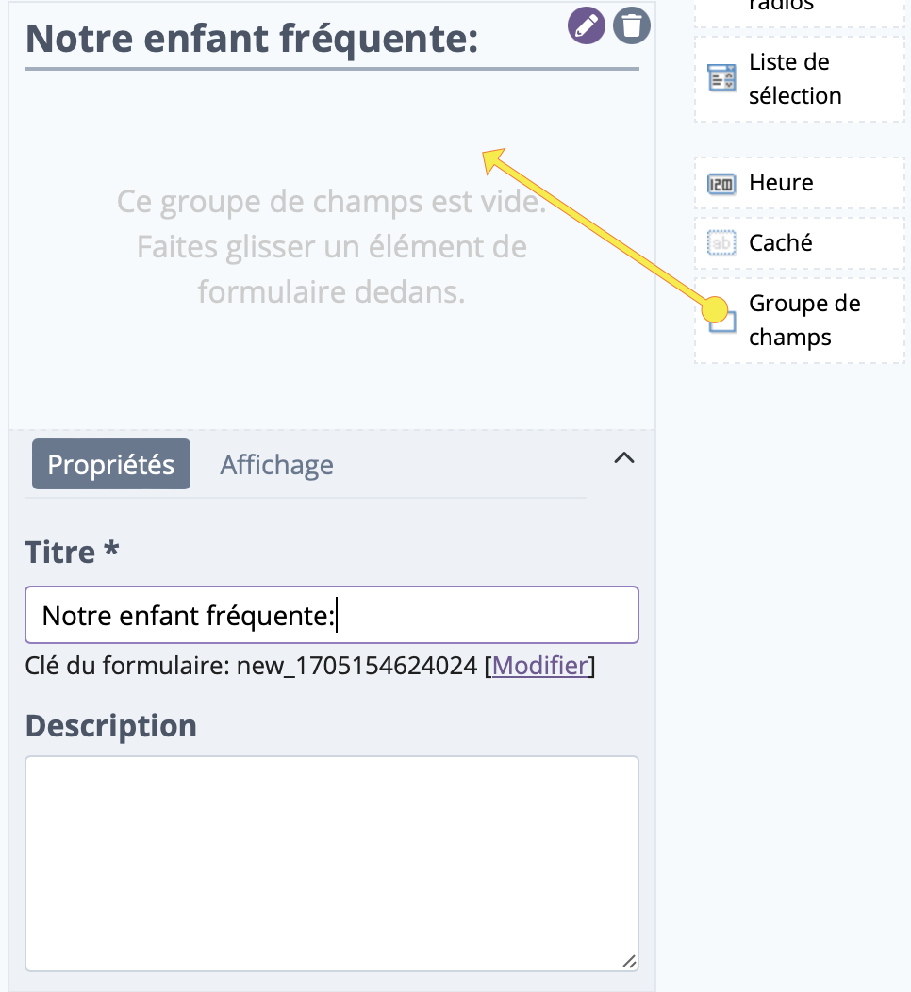The height and width of the screenshot is (992, 911).
Task: Click the Liste de sélection element icon
Action: [721, 78]
